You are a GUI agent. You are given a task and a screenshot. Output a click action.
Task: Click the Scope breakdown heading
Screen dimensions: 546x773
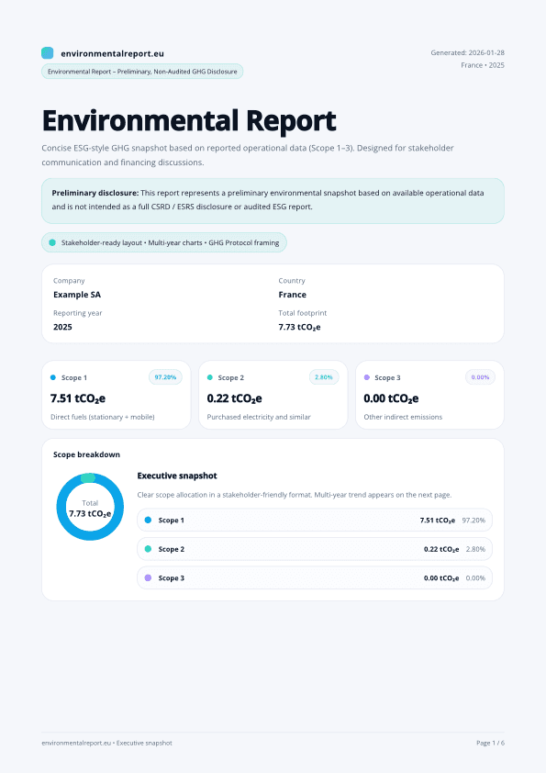click(87, 454)
